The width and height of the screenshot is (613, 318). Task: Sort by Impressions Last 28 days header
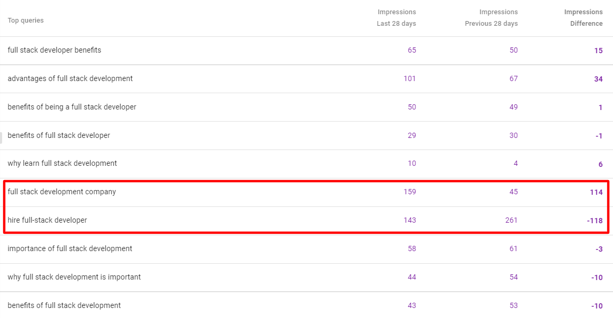396,18
